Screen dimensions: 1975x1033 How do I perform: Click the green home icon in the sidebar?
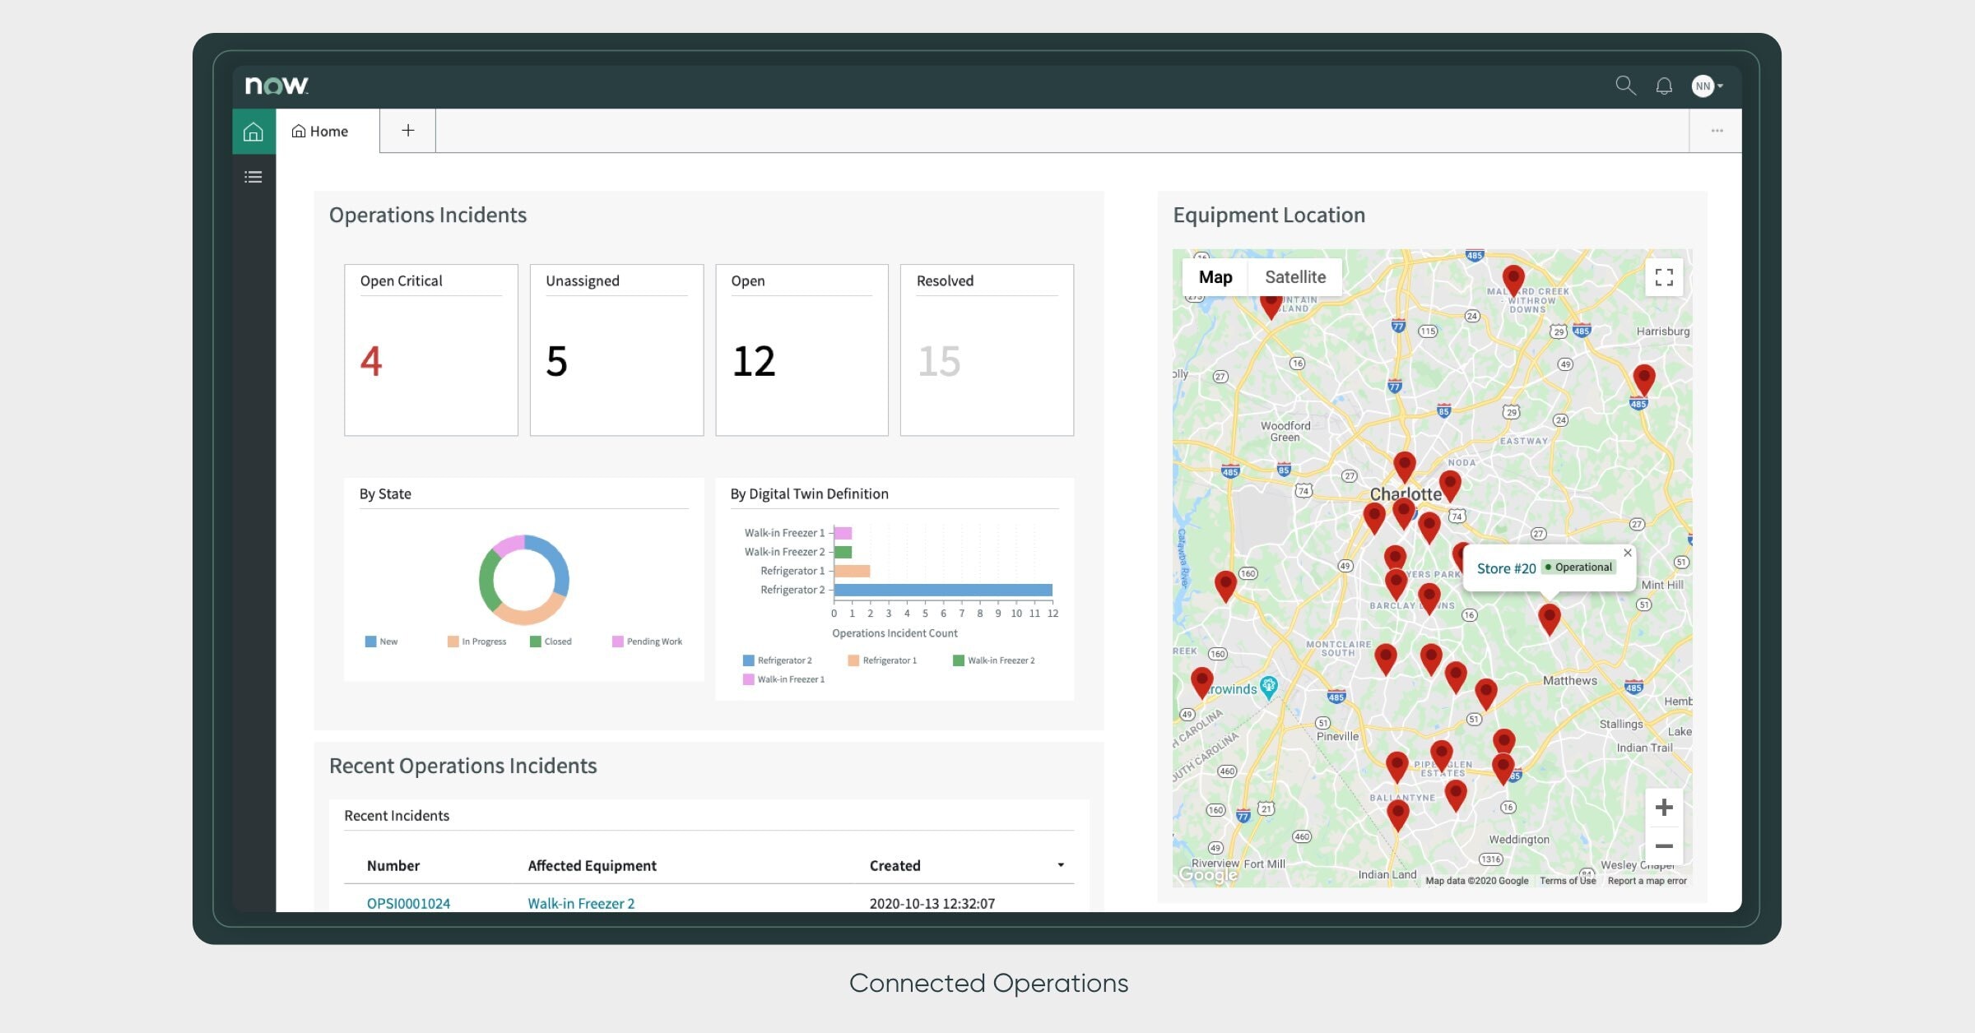(x=253, y=132)
